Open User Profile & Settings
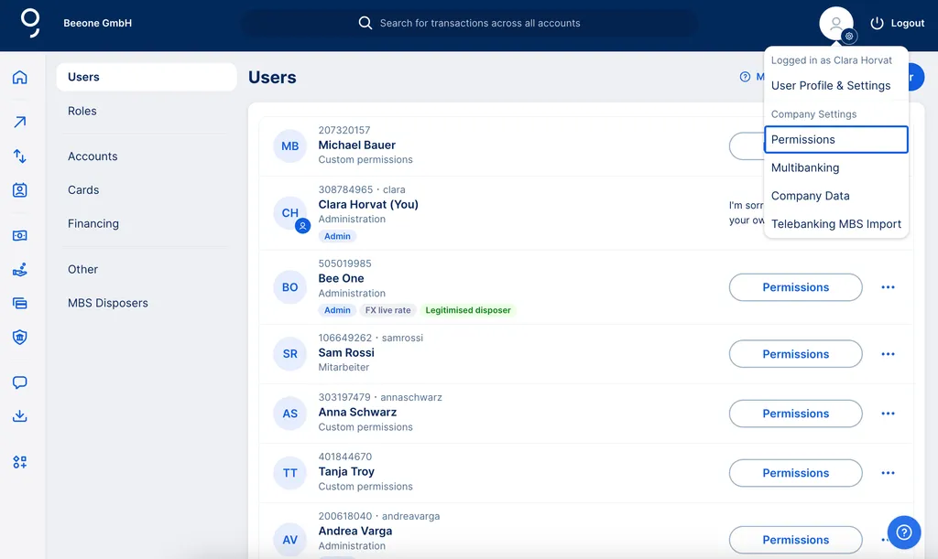 [x=830, y=85]
